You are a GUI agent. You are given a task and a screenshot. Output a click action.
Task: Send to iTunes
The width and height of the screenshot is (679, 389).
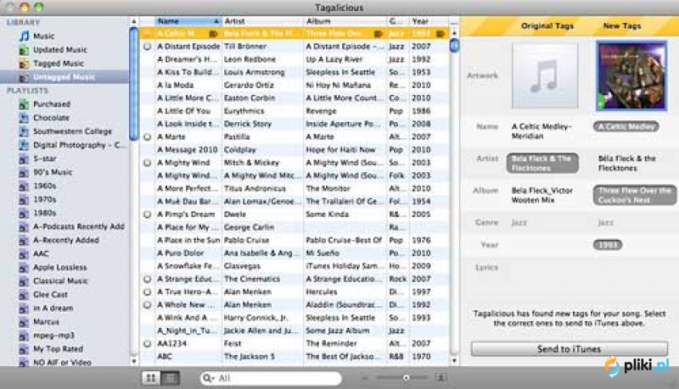(x=569, y=349)
